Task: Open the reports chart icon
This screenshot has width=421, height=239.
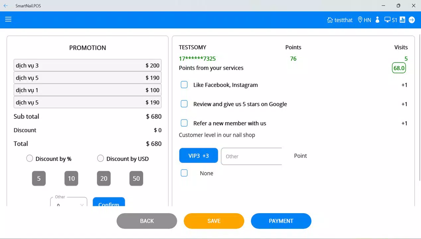Action: pos(402,20)
